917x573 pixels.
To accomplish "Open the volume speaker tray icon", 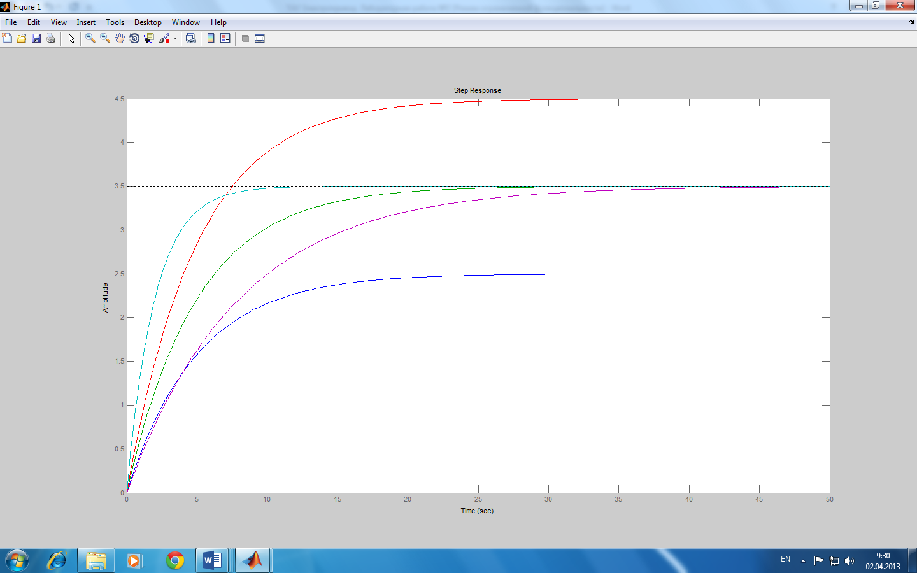I will click(x=849, y=561).
